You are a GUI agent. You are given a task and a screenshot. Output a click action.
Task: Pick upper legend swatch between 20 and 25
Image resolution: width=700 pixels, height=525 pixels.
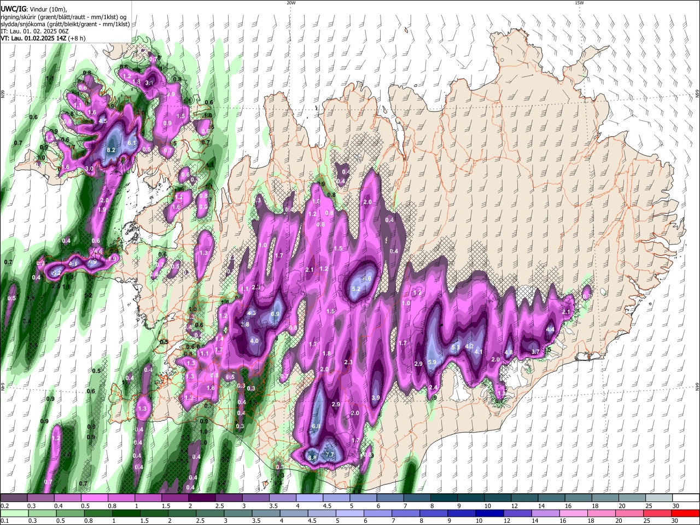point(632,498)
